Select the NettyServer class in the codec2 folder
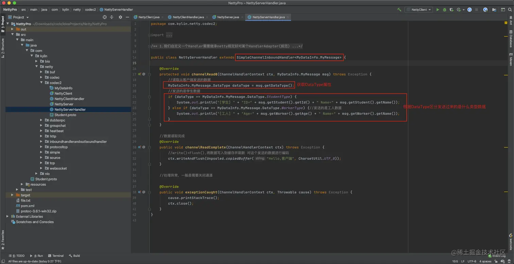Viewport: 514px width, 264px height. (x=64, y=104)
